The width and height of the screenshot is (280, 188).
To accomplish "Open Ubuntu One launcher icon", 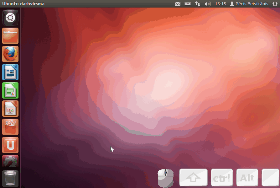I will tap(10, 145).
